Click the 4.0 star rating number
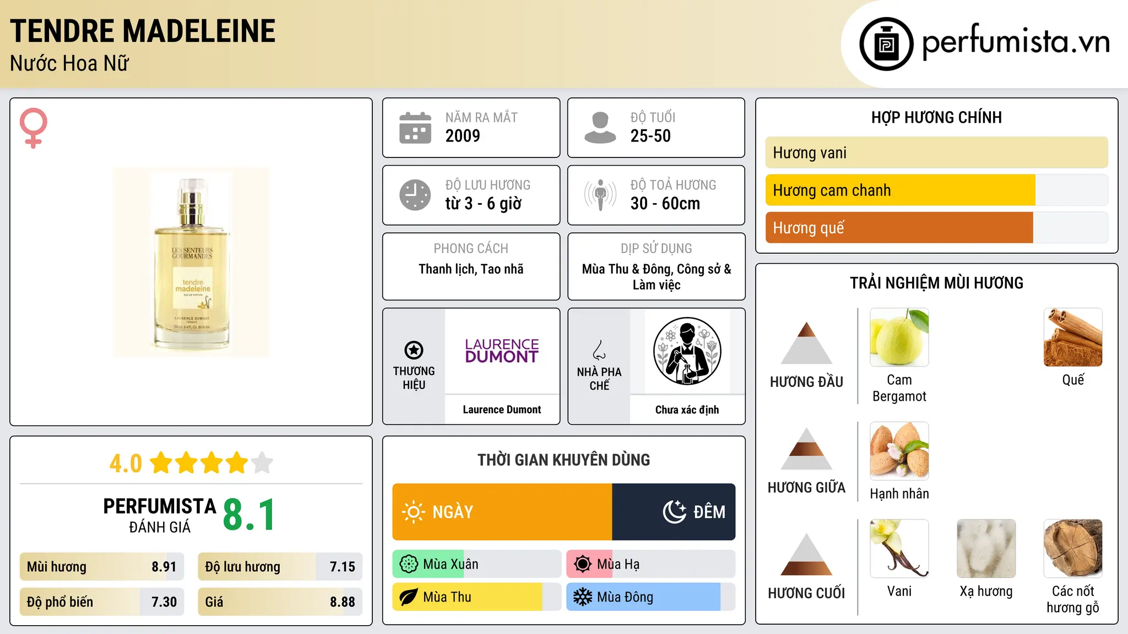 pyautogui.click(x=126, y=463)
